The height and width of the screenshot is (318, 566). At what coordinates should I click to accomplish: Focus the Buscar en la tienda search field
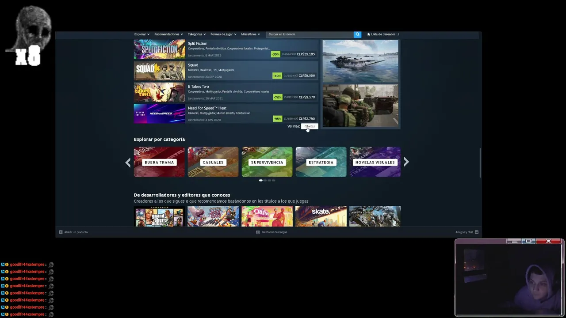(x=310, y=34)
